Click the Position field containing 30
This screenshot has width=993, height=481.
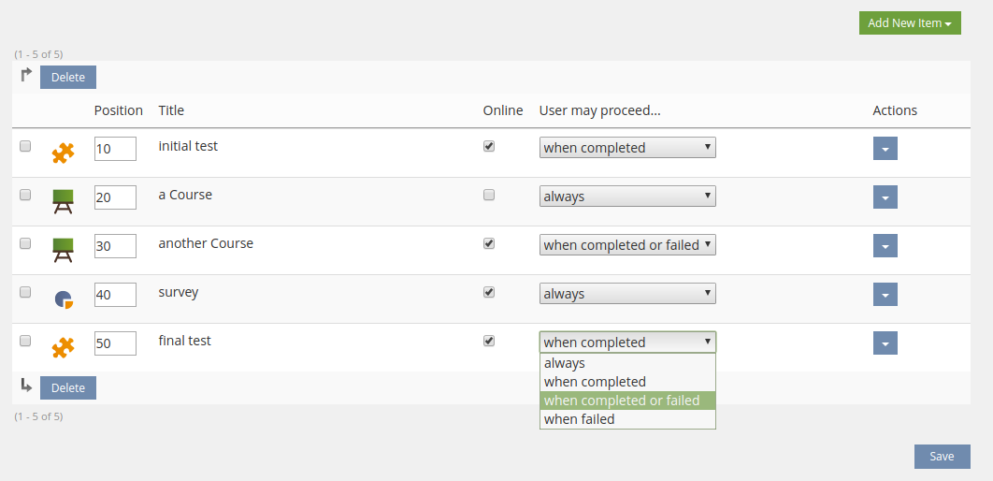(115, 246)
